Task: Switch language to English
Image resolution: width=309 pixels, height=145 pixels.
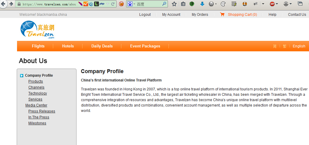Action: 299,46
